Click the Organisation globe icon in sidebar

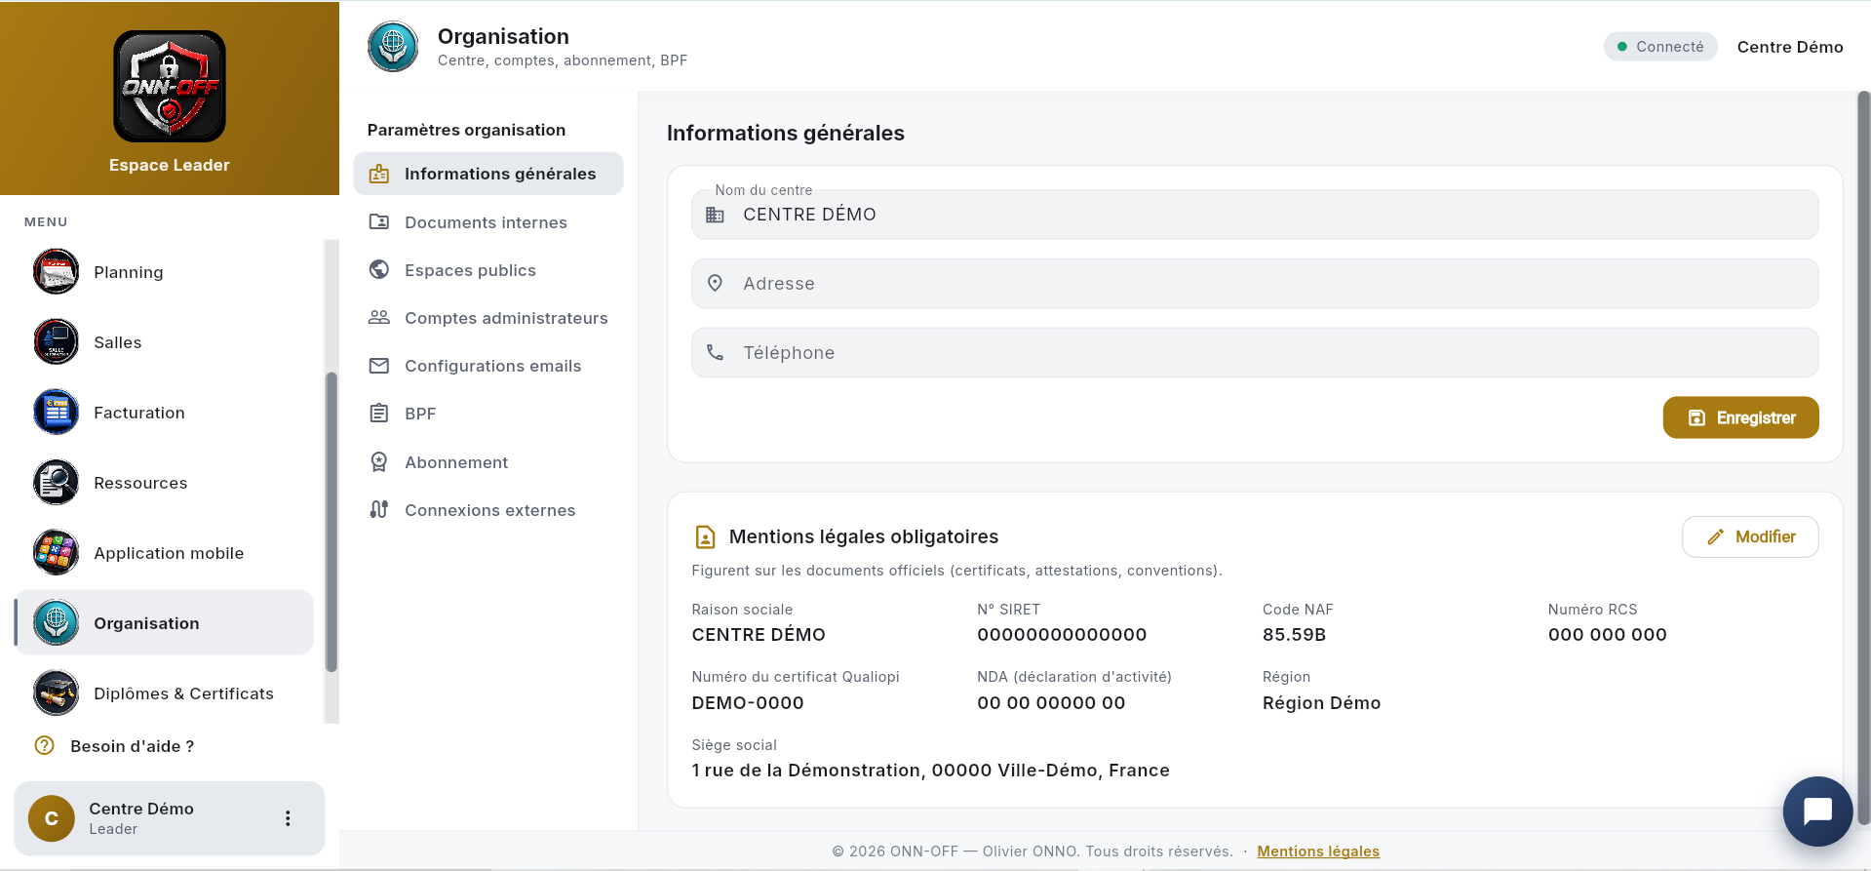pos(56,623)
